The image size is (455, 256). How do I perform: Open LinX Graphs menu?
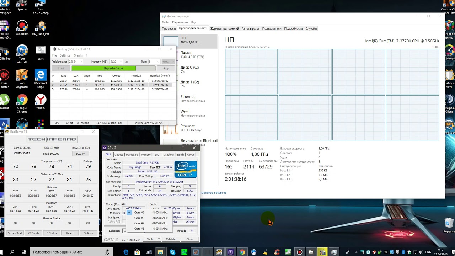click(x=78, y=55)
